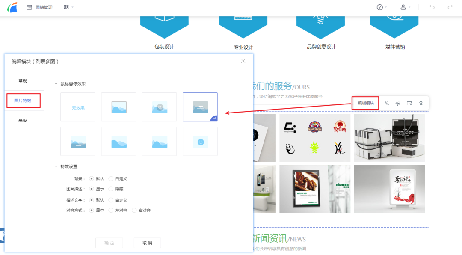Open 网站管理 site management

(39, 7)
